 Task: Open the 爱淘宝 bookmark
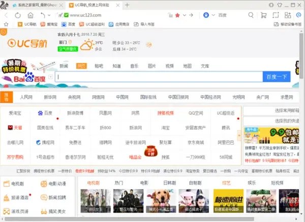click(x=49, y=24)
